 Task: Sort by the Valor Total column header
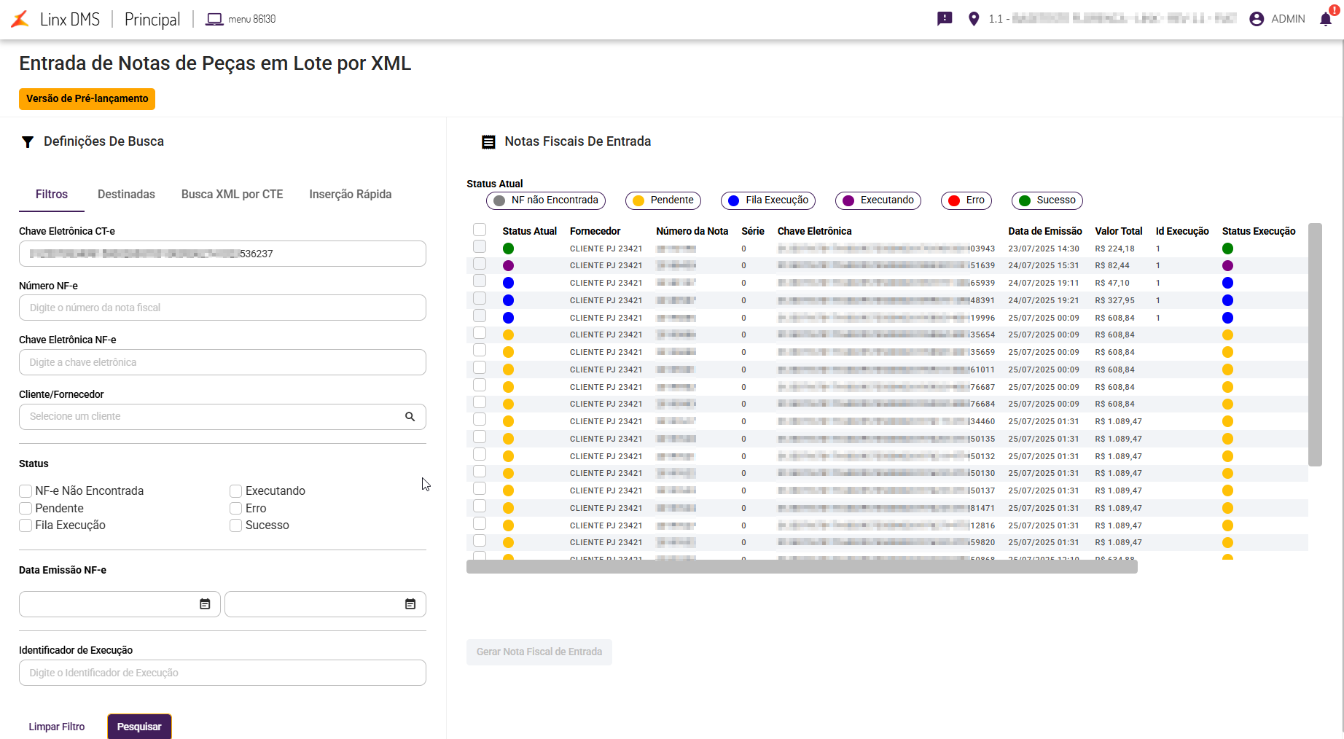(x=1119, y=231)
